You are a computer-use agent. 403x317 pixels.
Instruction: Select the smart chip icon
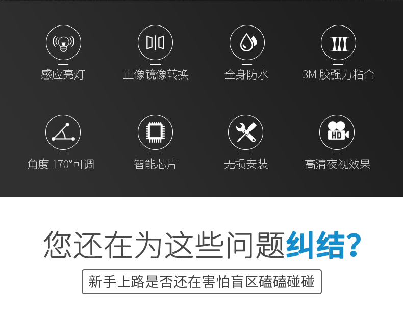pyautogui.click(x=155, y=132)
